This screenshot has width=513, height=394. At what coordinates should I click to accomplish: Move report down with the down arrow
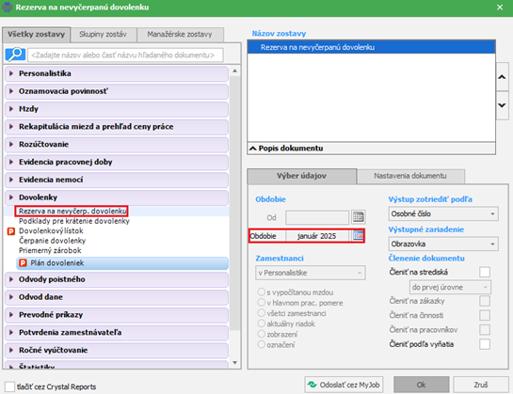click(503, 105)
